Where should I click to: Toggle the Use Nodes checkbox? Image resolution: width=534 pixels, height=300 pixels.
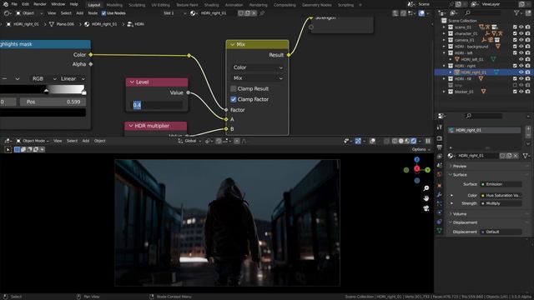pos(103,13)
